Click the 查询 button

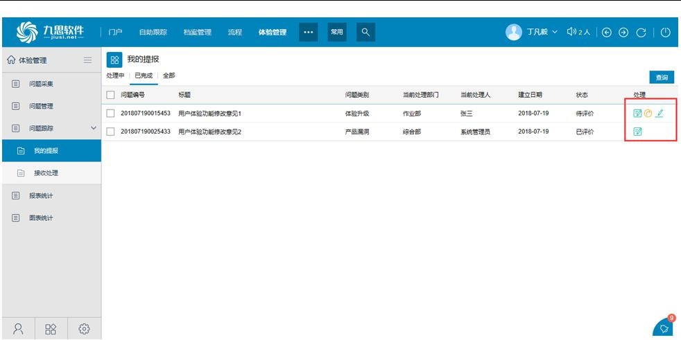(x=662, y=78)
